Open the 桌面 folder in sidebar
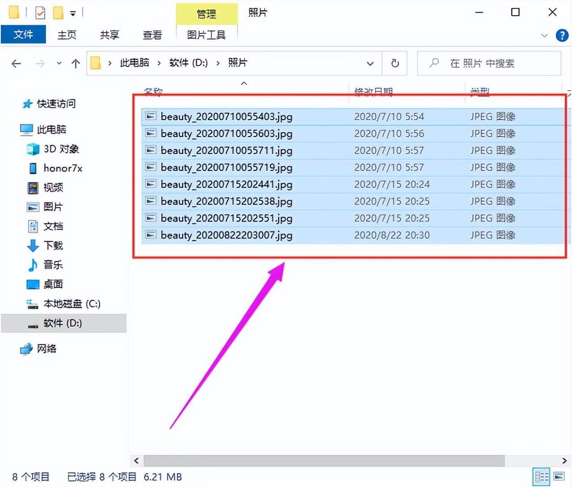Viewport: 572px width, 487px height. pos(53,284)
